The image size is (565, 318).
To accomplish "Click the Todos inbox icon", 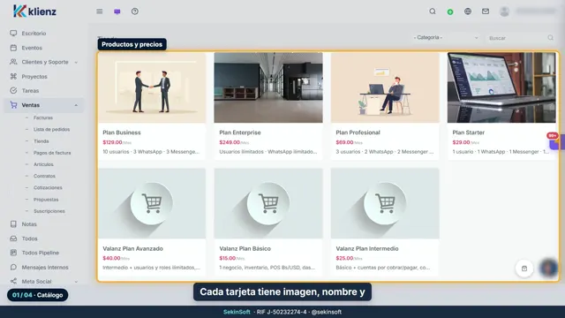I will point(13,238).
